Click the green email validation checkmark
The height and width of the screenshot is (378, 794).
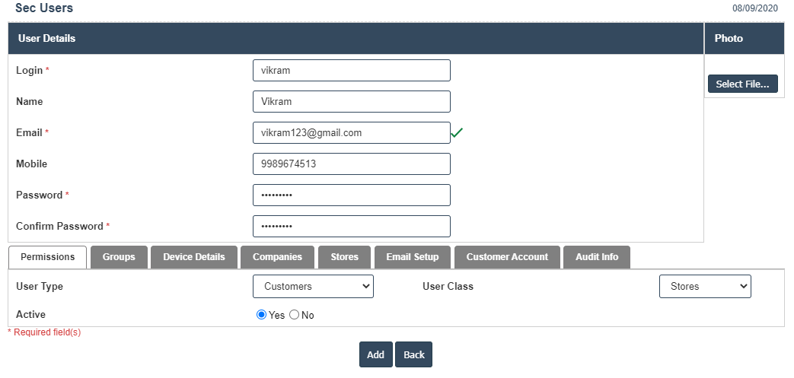(x=457, y=132)
